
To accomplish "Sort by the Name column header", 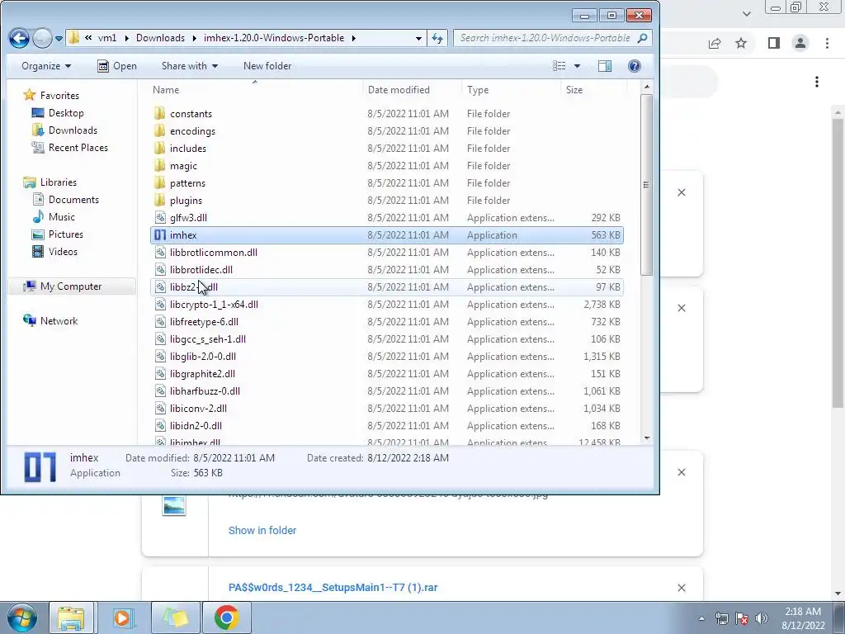I will click(x=166, y=89).
